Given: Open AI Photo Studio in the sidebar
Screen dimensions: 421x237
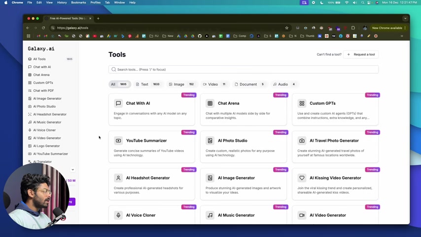Looking at the screenshot, I should [50, 107].
